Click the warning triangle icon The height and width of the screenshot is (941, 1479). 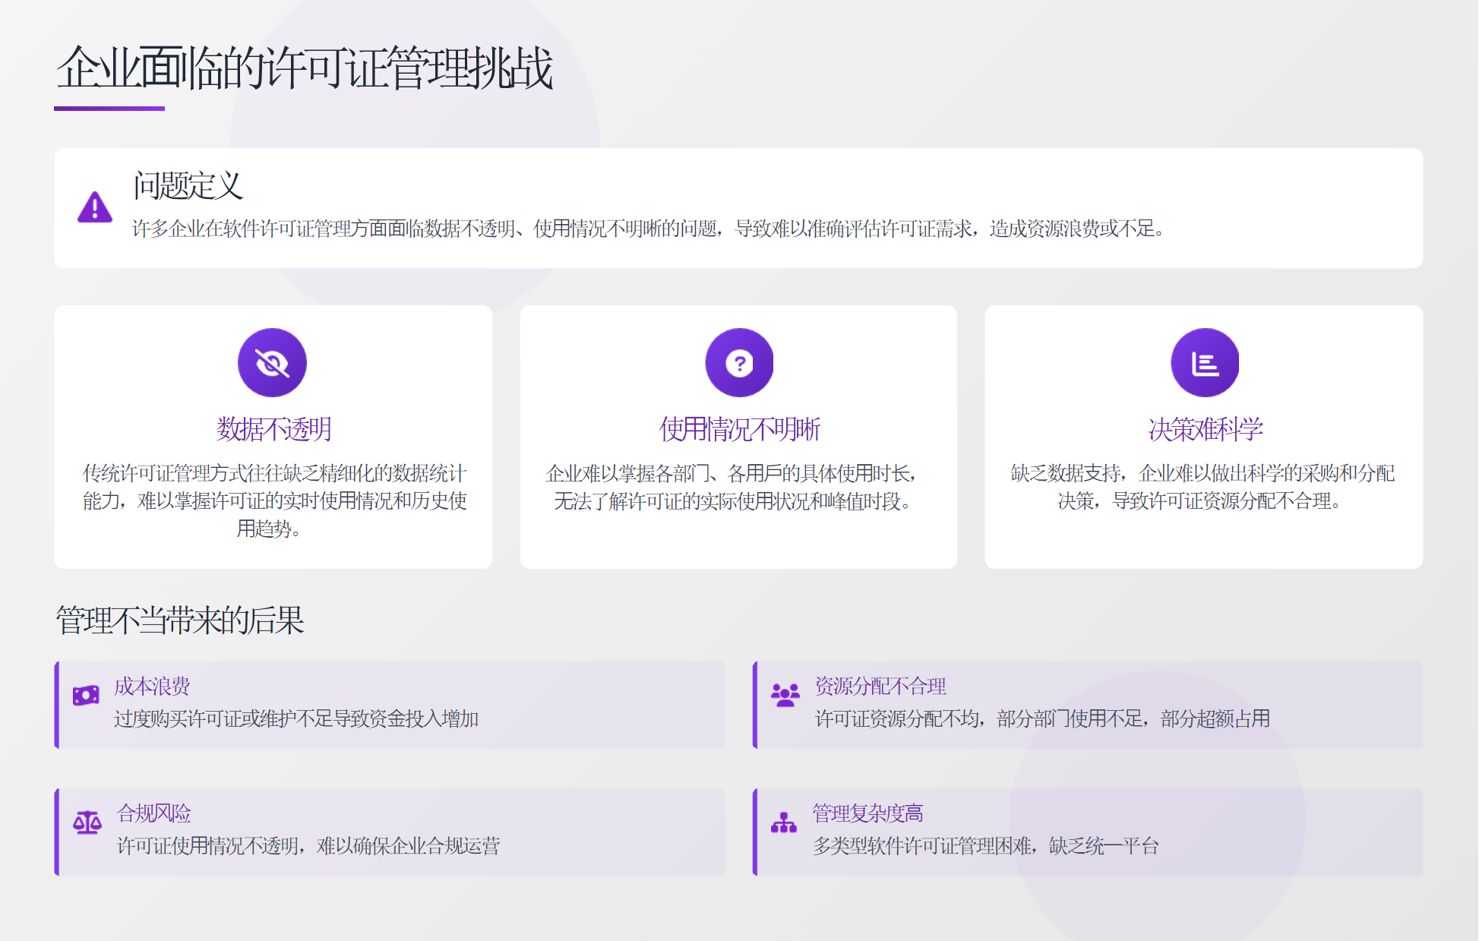[x=95, y=207]
